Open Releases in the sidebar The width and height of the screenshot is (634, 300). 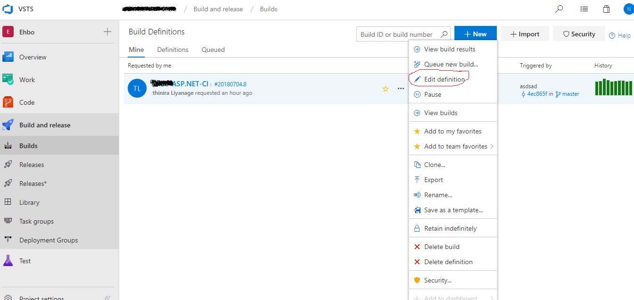point(59,165)
